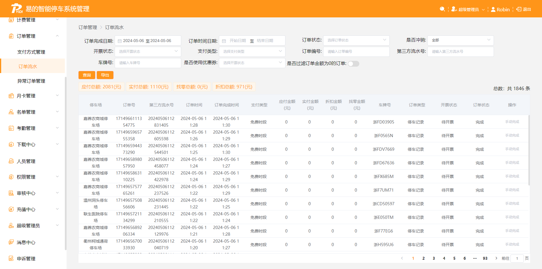
Task: Click the 折扣总额: 971(元) summary tag
Action: click(234, 87)
